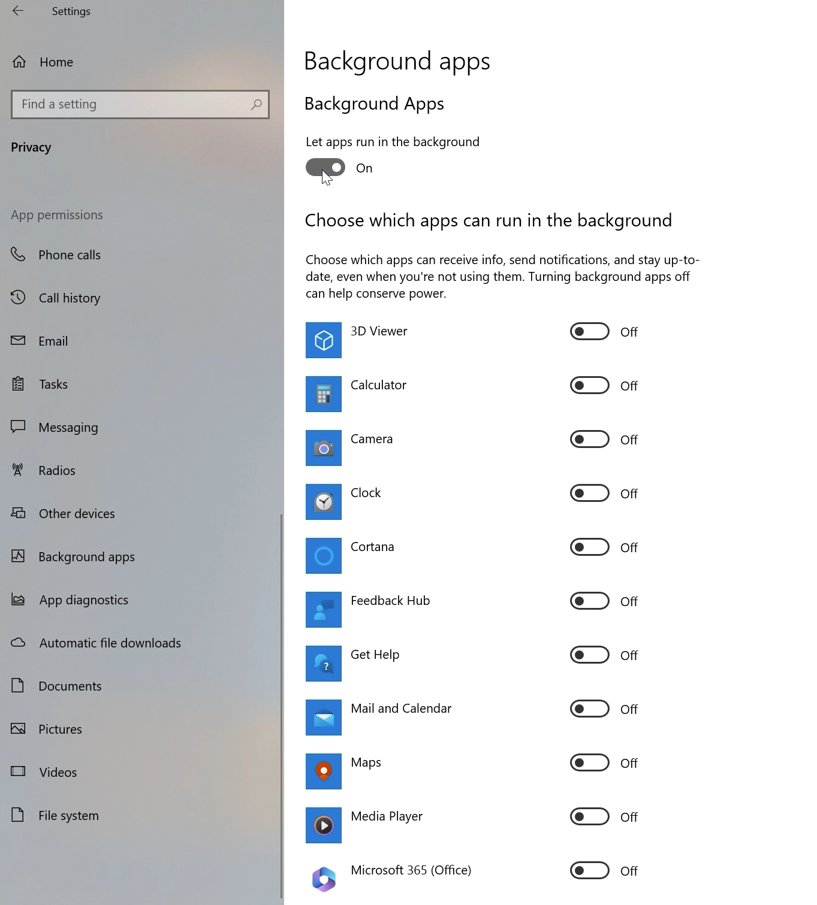The image size is (817, 905).
Task: Click the Calculator app icon
Action: [x=324, y=394]
